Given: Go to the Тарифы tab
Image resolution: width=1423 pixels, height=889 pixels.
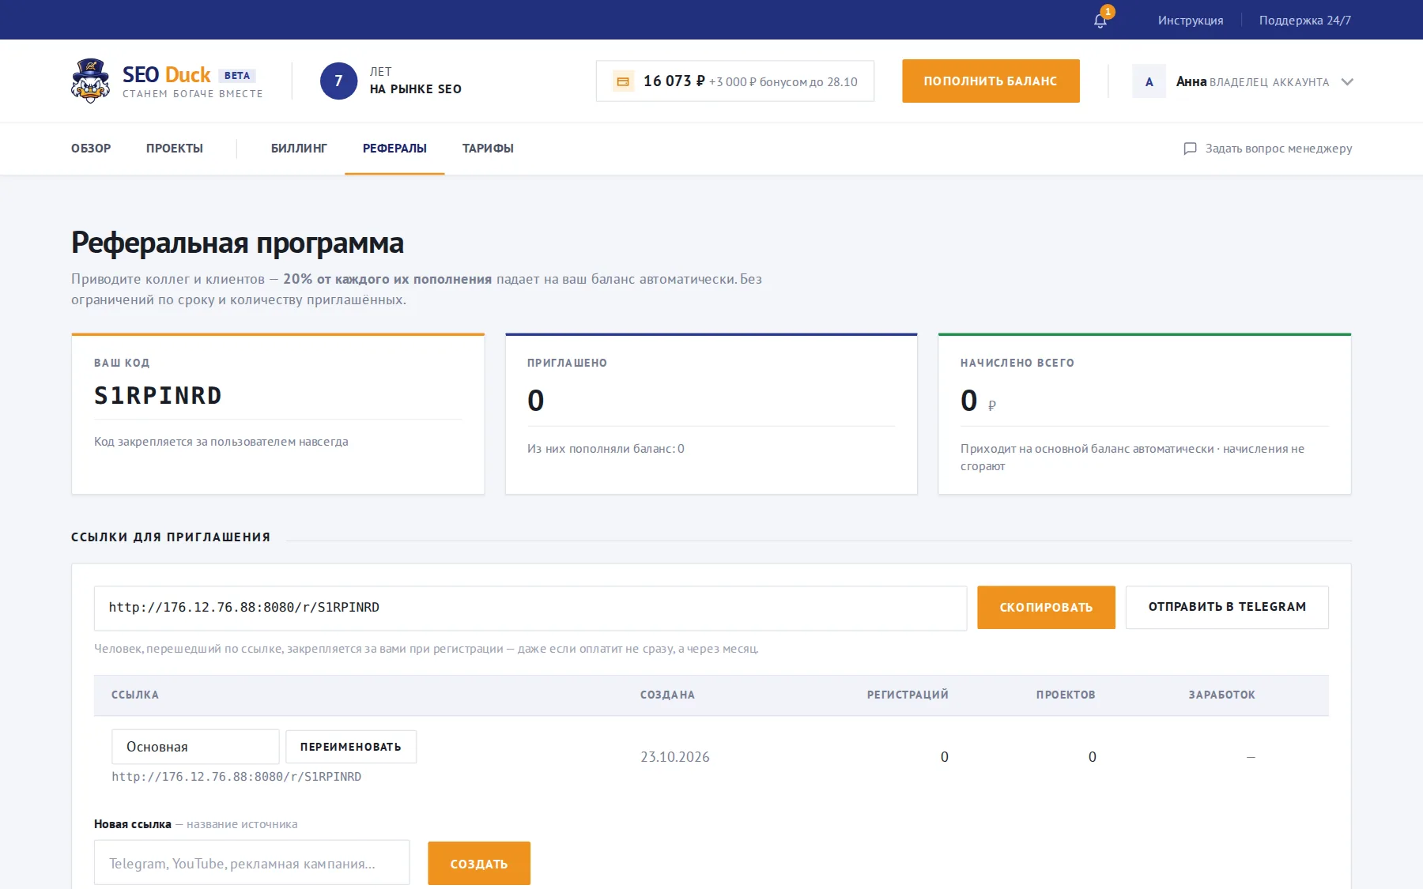Looking at the screenshot, I should (x=488, y=149).
